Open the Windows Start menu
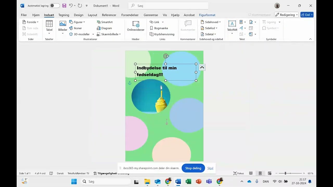This screenshot has width=333, height=187. click(74, 182)
